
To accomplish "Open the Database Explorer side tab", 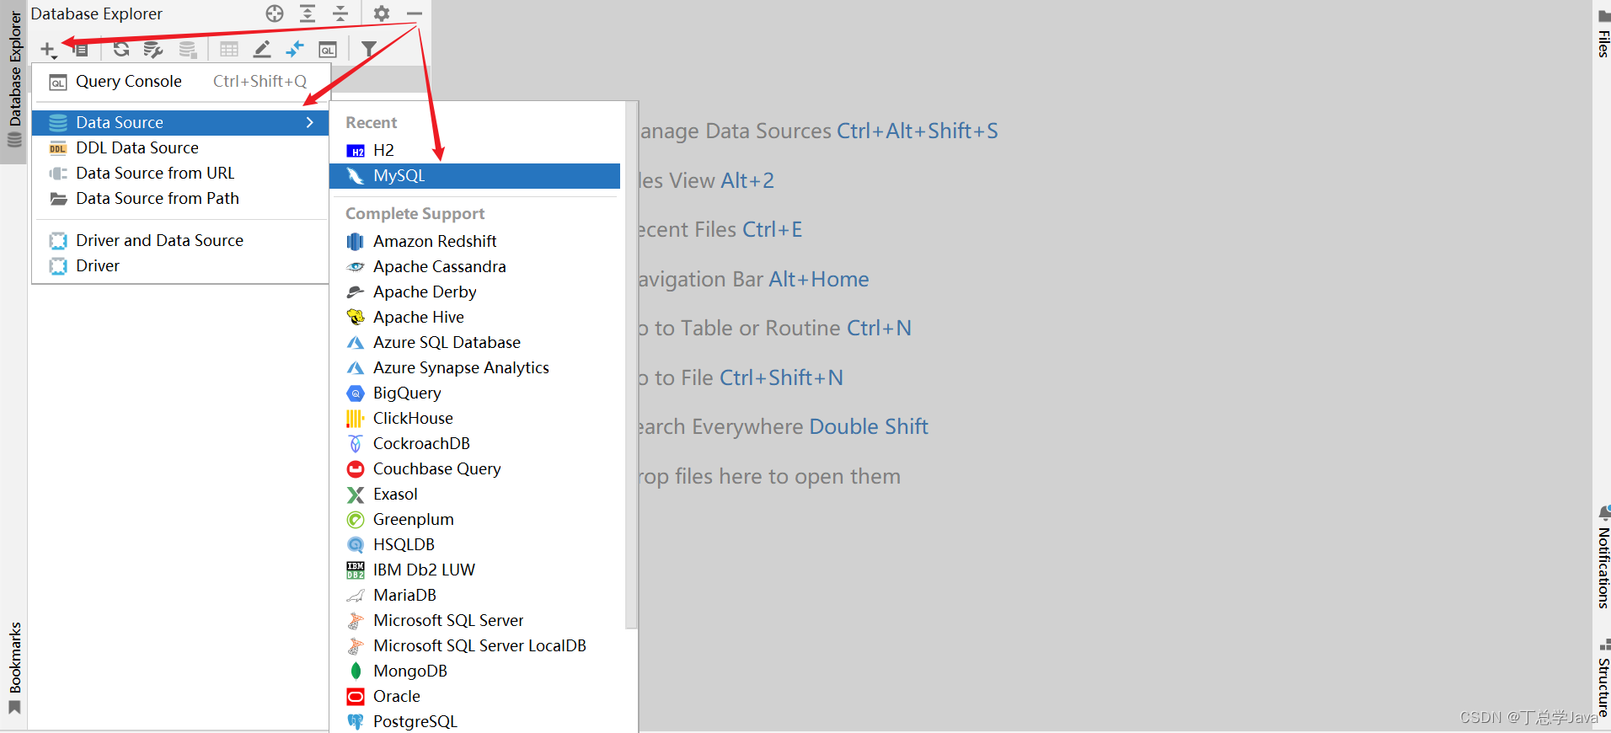I will 14,81.
